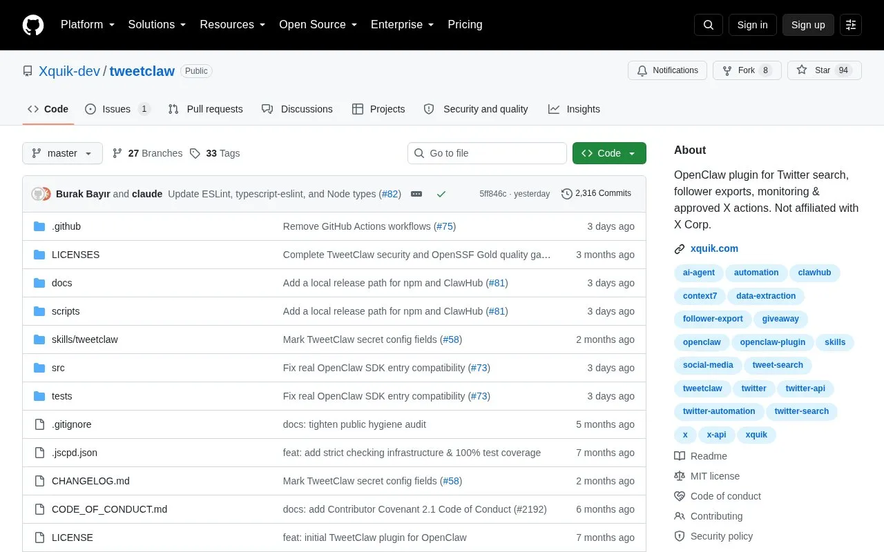
Task: Open the 33 Tags link
Action: tap(215, 153)
